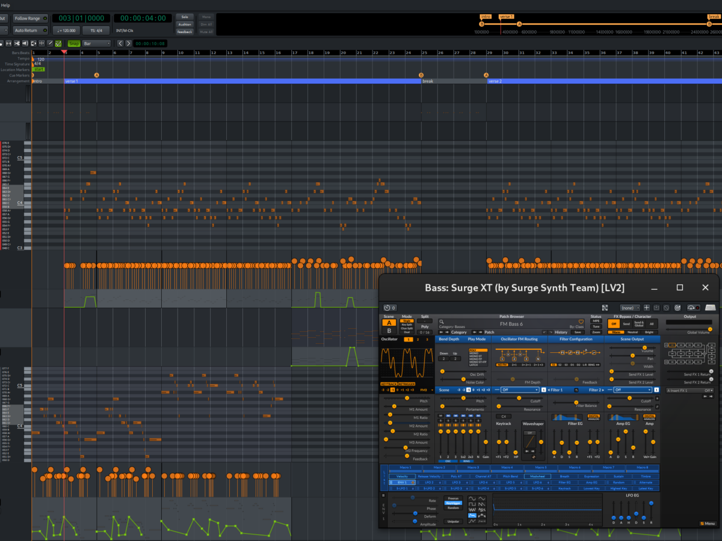Show the plugin's virtual keyboard icon

pyautogui.click(x=711, y=307)
